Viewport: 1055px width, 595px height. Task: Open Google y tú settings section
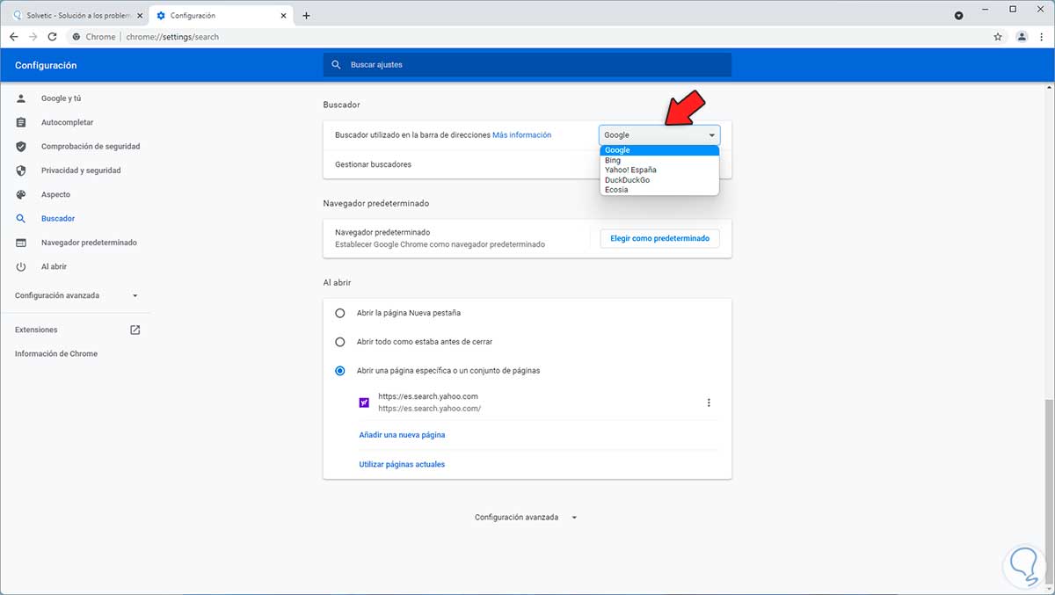tap(61, 98)
